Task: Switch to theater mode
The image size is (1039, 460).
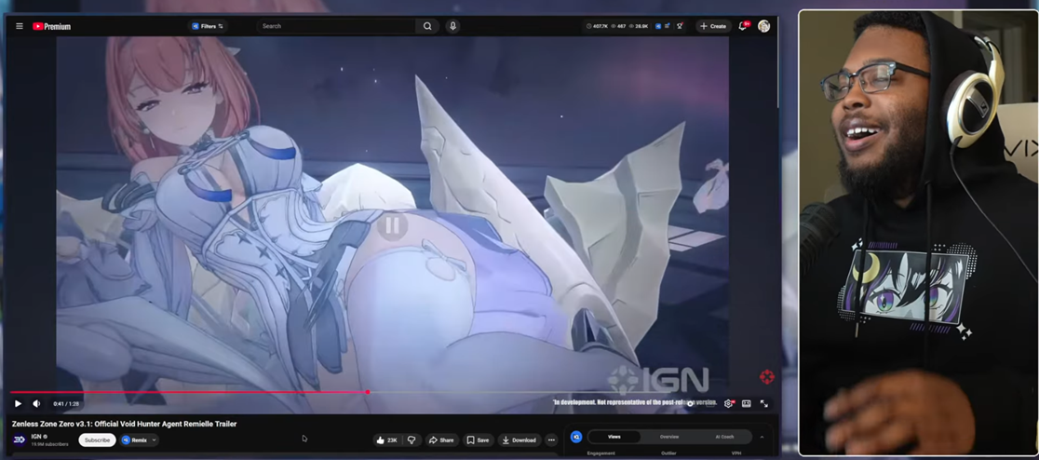Action: click(746, 403)
